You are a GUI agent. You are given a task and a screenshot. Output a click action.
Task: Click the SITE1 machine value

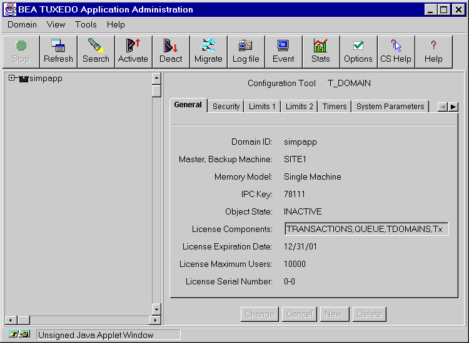[295, 159]
